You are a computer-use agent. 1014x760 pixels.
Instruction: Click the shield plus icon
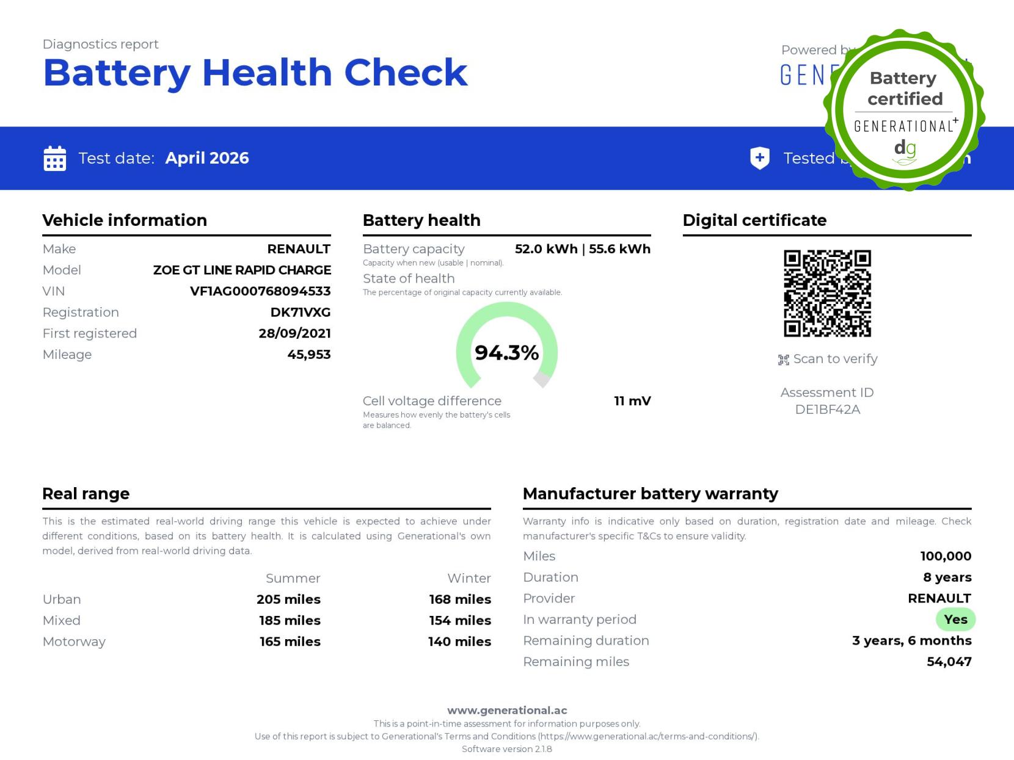click(759, 158)
